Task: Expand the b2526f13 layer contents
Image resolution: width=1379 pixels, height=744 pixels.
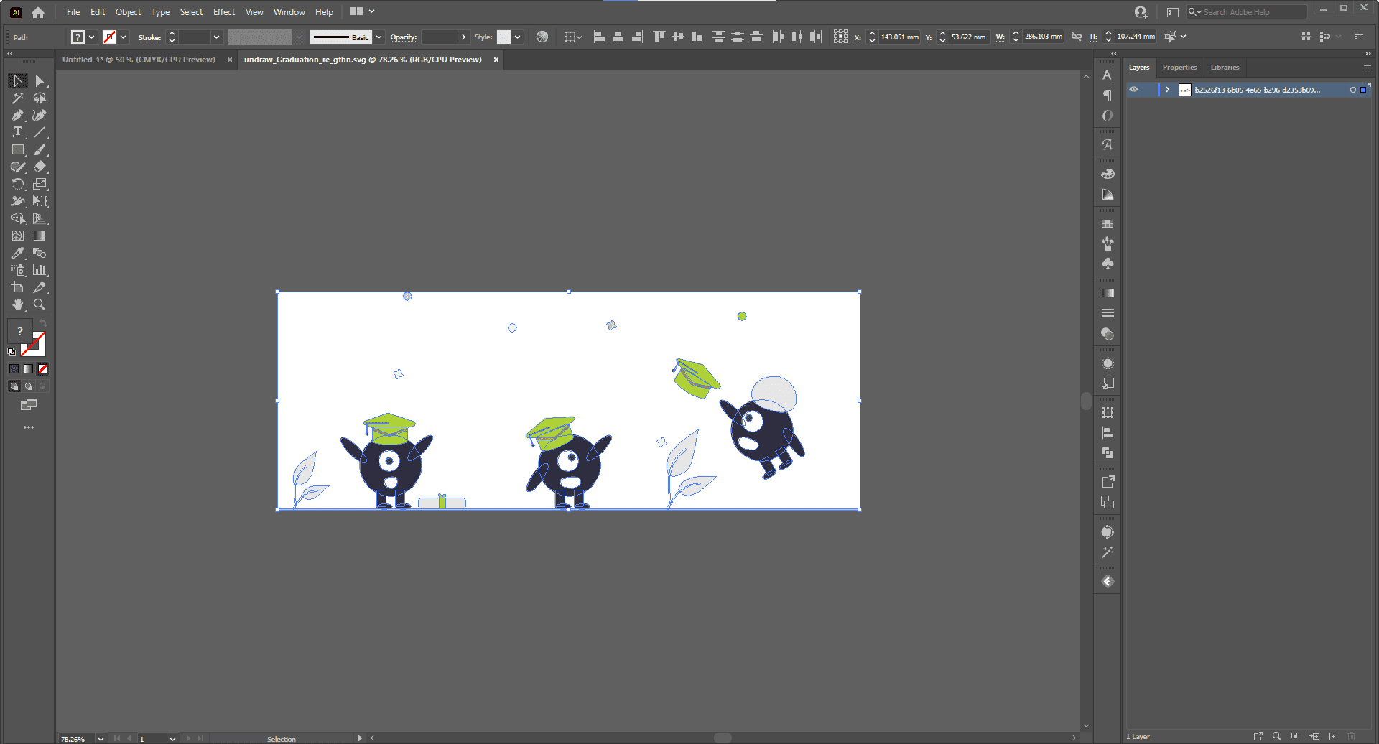Action: pyautogui.click(x=1168, y=90)
